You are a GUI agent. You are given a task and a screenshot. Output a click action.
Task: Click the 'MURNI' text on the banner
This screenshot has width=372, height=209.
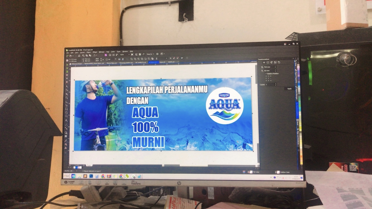(148, 142)
